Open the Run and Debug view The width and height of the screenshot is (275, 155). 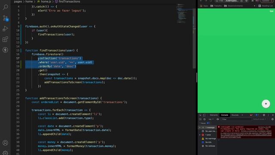tap(6, 28)
